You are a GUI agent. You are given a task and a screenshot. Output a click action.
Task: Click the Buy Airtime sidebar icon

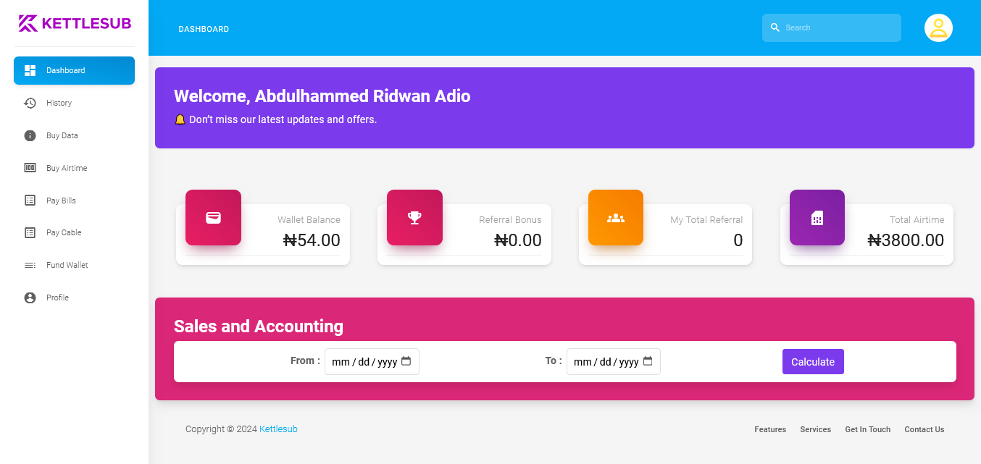pos(30,168)
